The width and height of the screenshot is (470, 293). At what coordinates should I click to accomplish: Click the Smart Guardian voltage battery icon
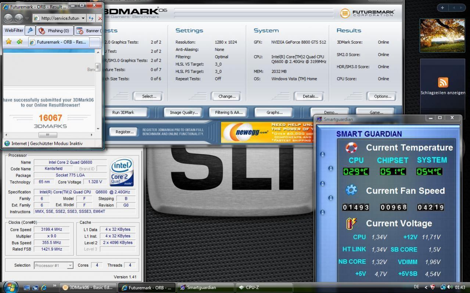pyautogui.click(x=351, y=223)
